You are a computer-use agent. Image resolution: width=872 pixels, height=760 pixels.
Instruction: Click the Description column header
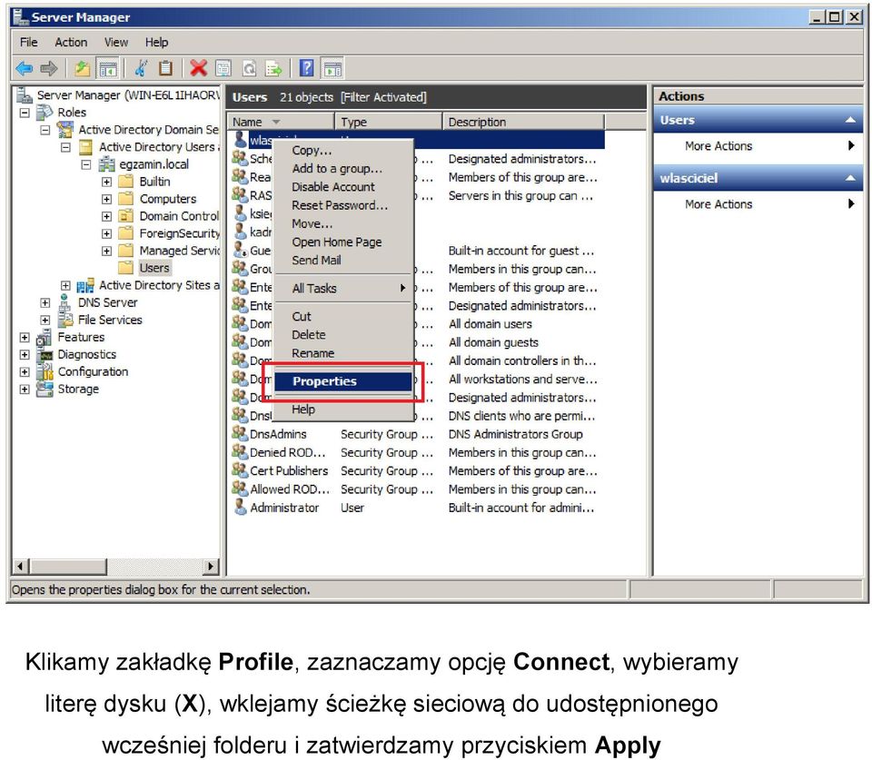click(x=524, y=122)
